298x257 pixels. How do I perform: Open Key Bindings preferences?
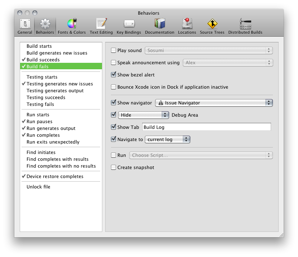pyautogui.click(x=129, y=27)
